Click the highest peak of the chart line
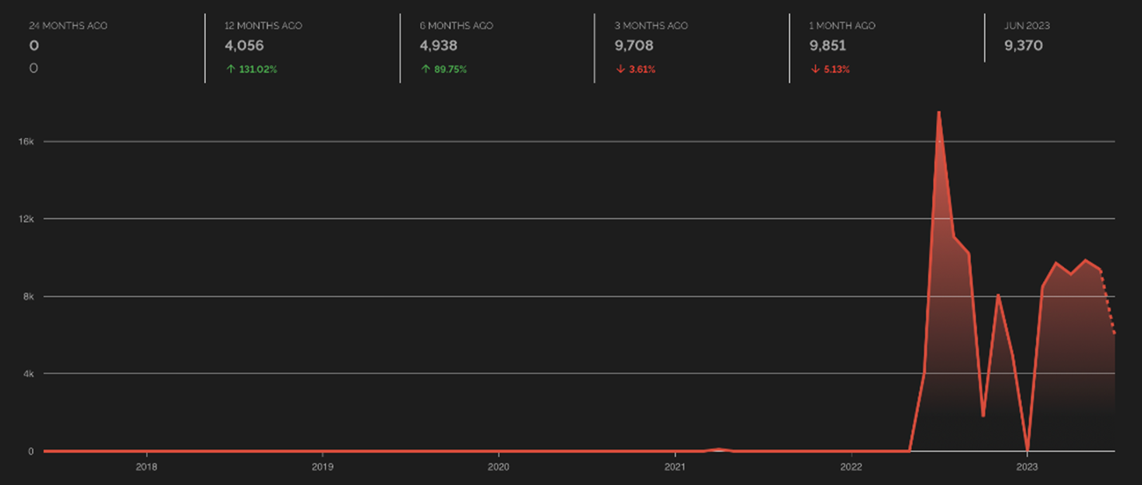The image size is (1142, 485). 938,113
